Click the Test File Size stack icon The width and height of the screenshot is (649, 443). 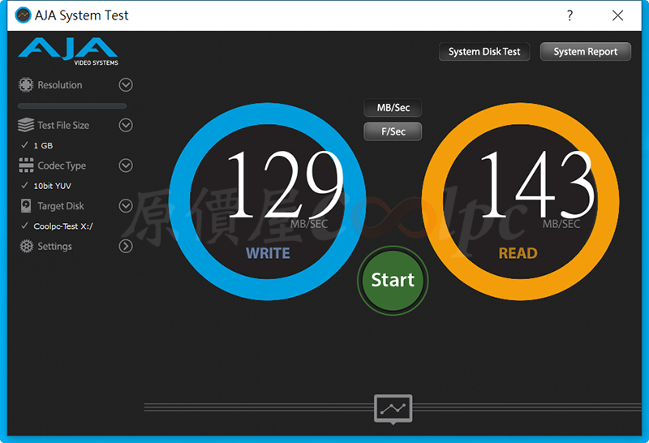[26, 125]
